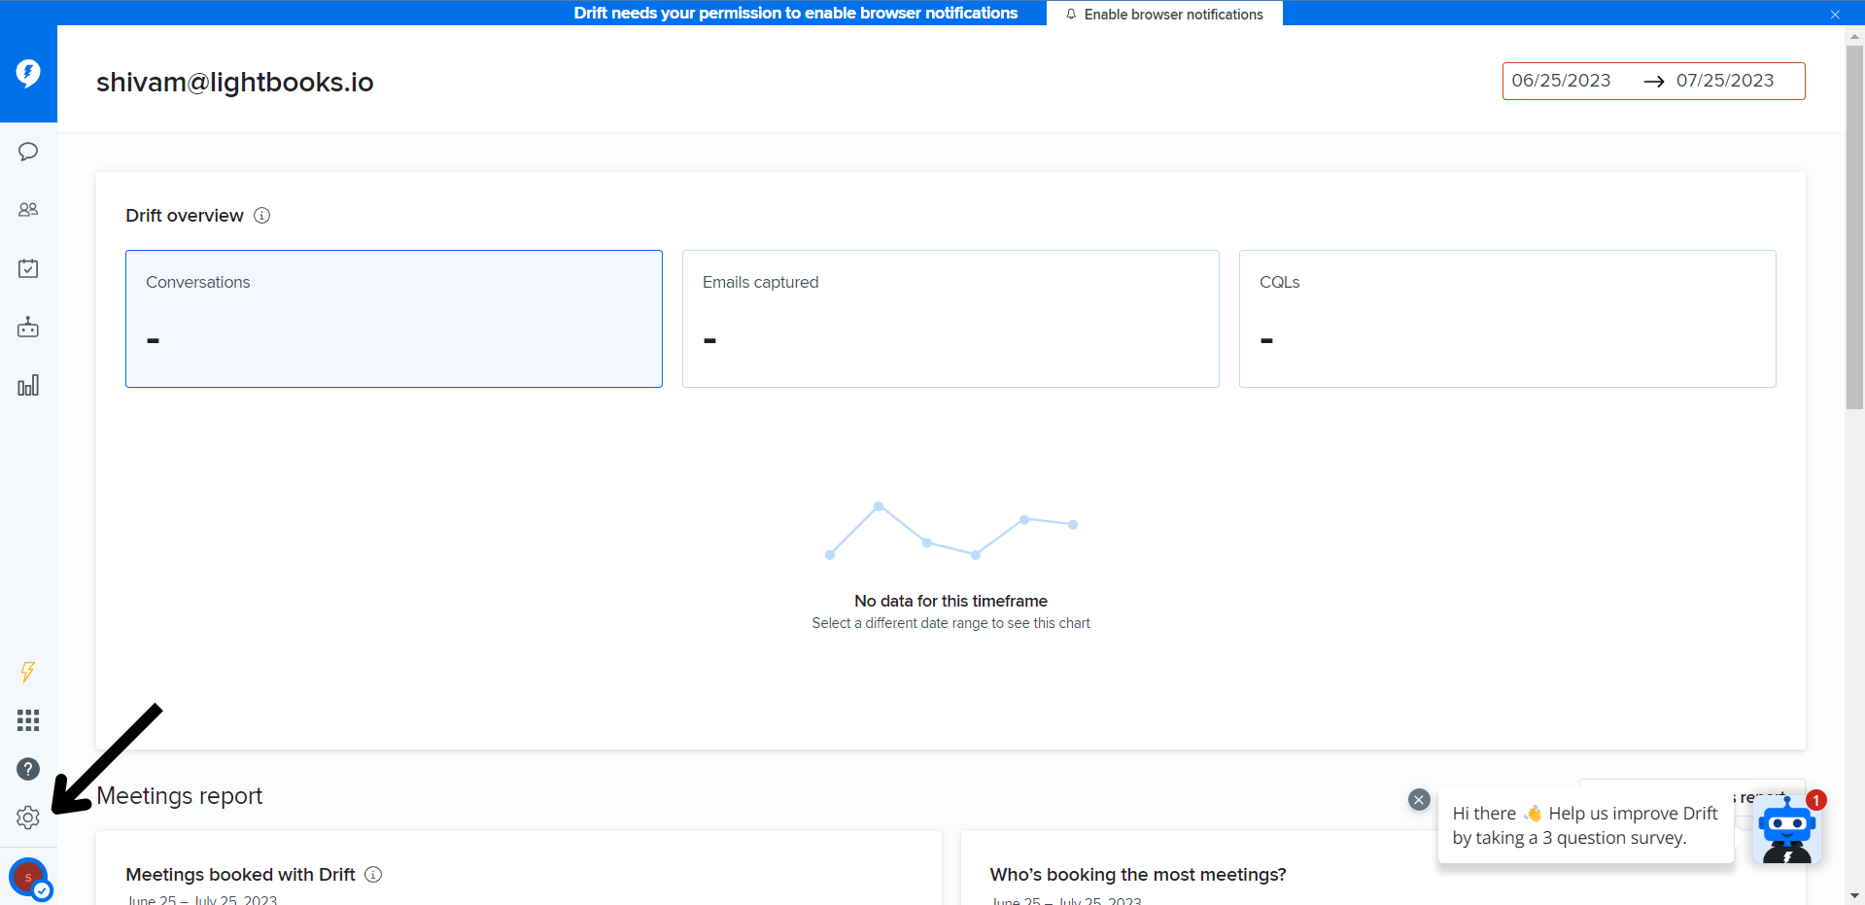Open the Drift chatbot robot widget
Viewport: 1865px width, 905px height.
click(1787, 832)
